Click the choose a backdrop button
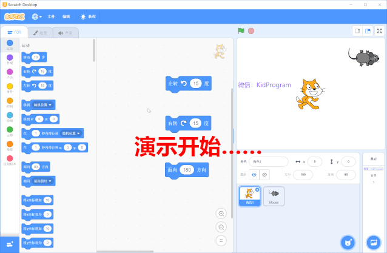Viewport: 387px width, 253px height. 373,242
